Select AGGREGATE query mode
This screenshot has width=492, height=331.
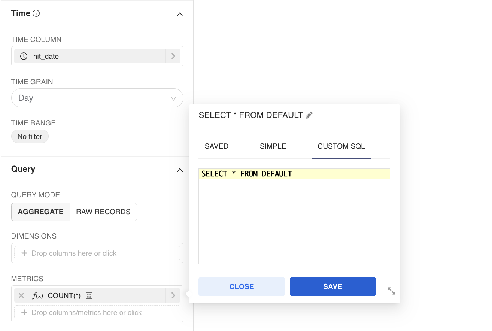click(40, 212)
